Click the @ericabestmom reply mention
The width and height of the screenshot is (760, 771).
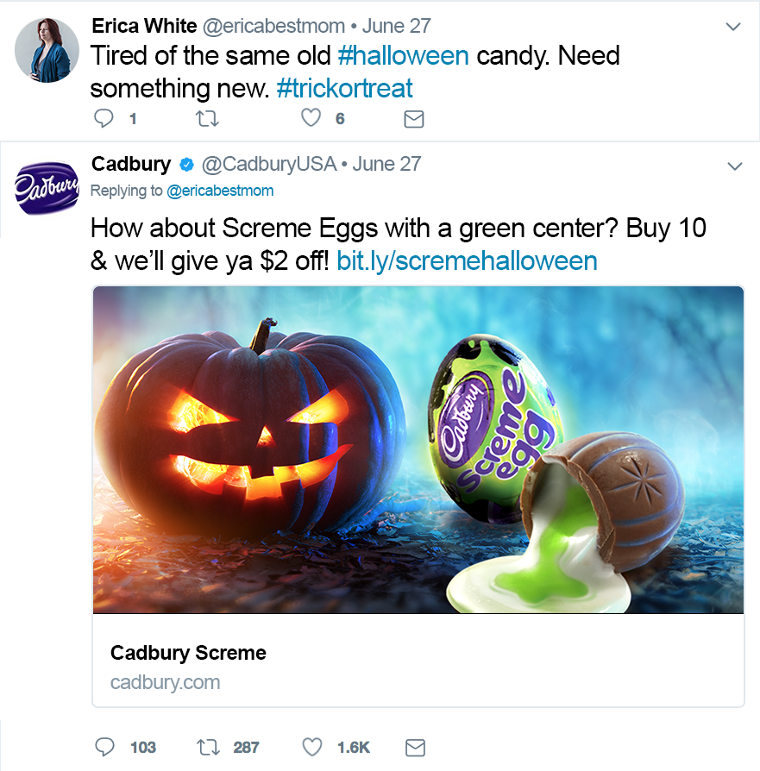click(220, 191)
